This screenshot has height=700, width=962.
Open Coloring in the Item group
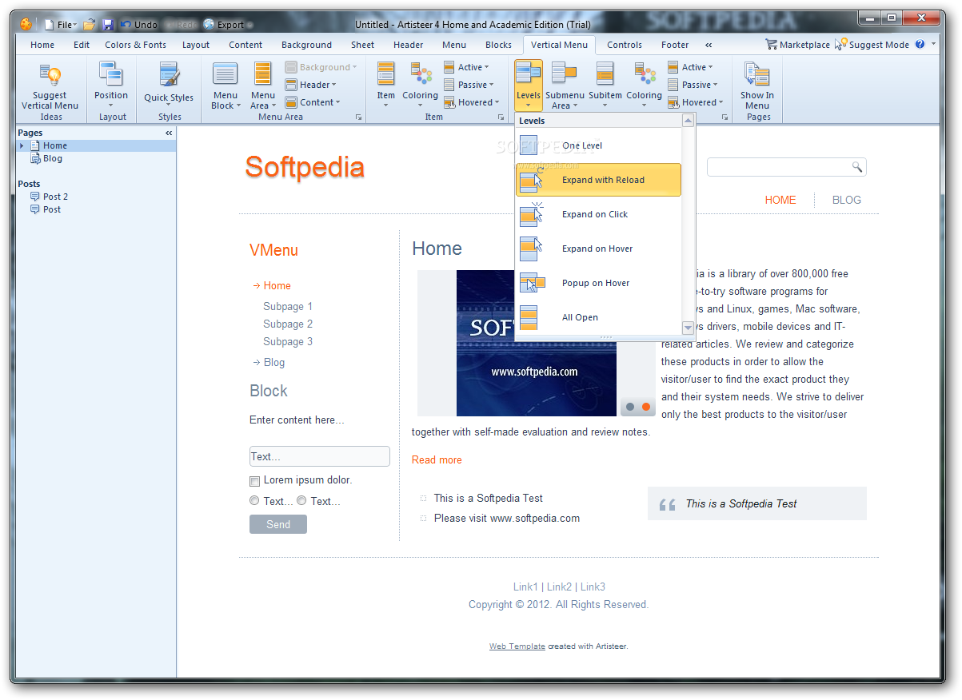click(421, 86)
